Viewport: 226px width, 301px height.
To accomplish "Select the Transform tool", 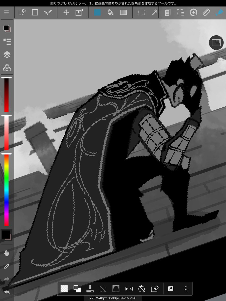I will click(79, 12).
